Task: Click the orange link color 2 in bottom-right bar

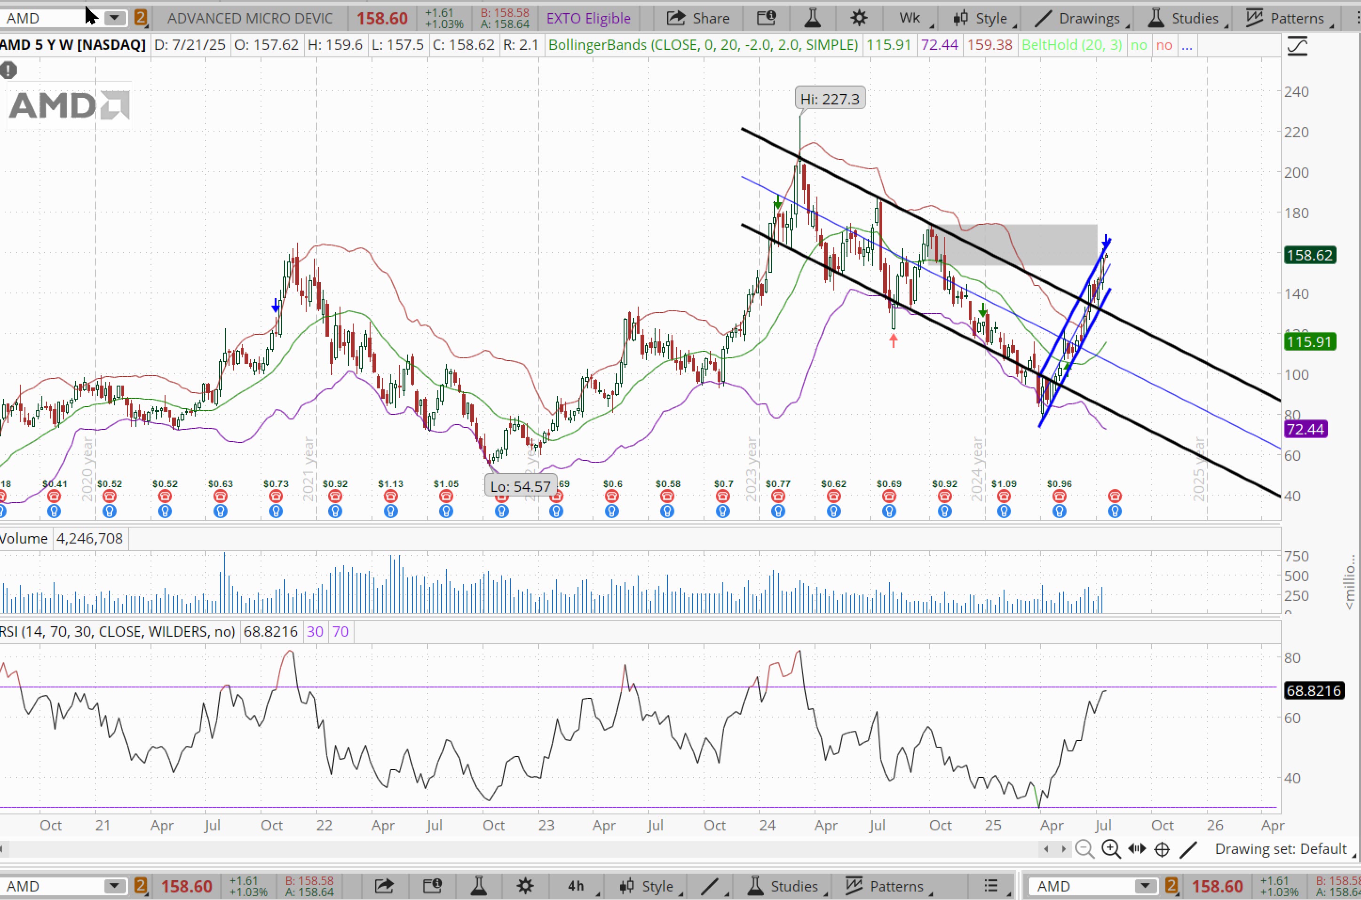Action: click(x=1171, y=885)
